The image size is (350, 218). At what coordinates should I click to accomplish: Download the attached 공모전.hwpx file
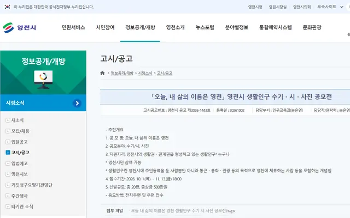pyautogui.click(x=183, y=211)
